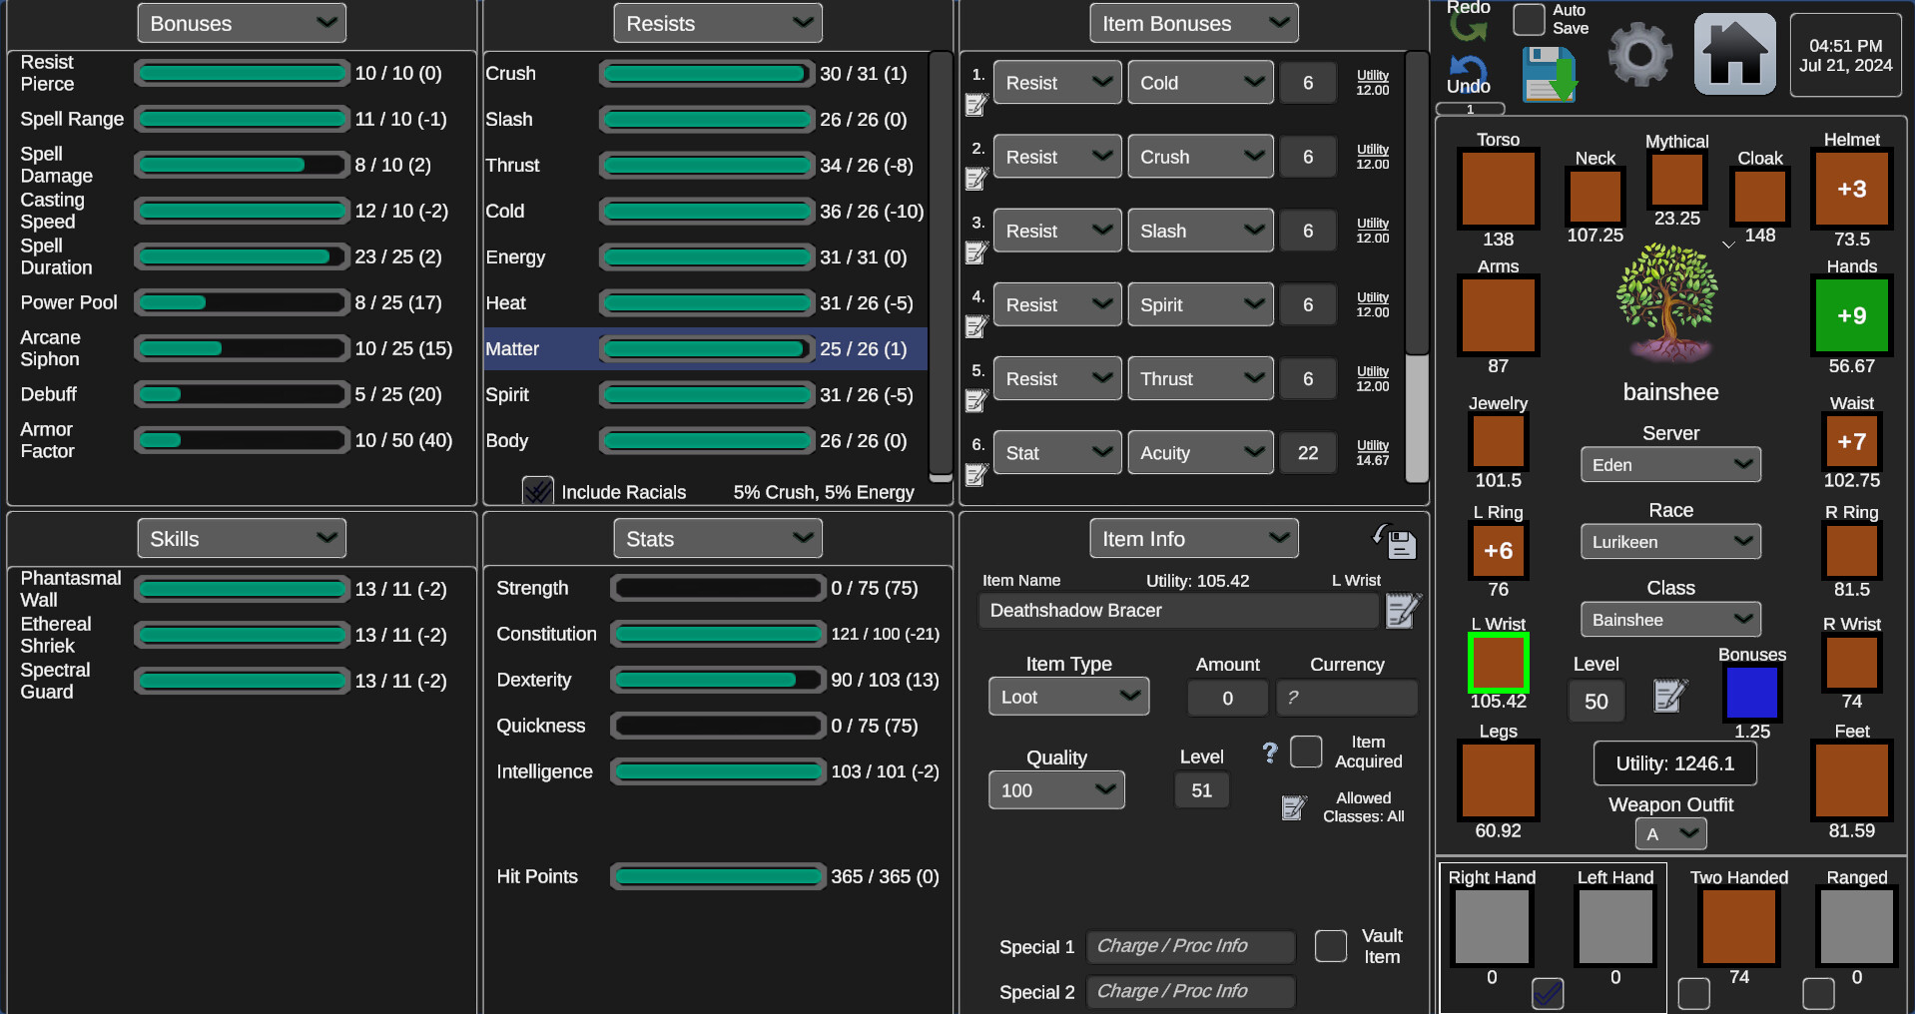
Task: Click the question mark help icon near Item Acquired
Action: coord(1269,754)
